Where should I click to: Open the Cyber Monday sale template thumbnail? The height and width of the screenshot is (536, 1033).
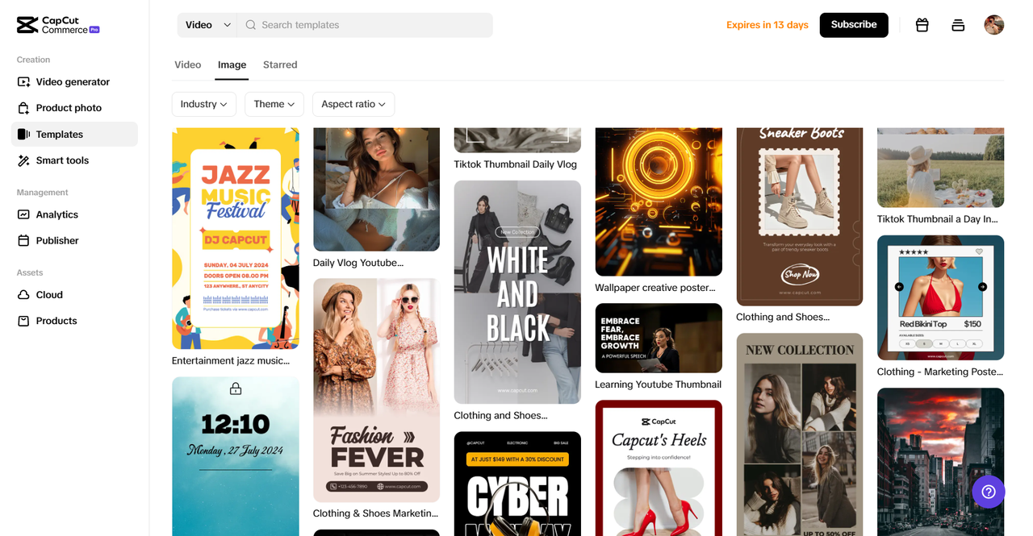(x=517, y=484)
